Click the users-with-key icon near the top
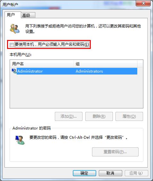The height and width of the screenshot is (181, 153). tap(14, 29)
